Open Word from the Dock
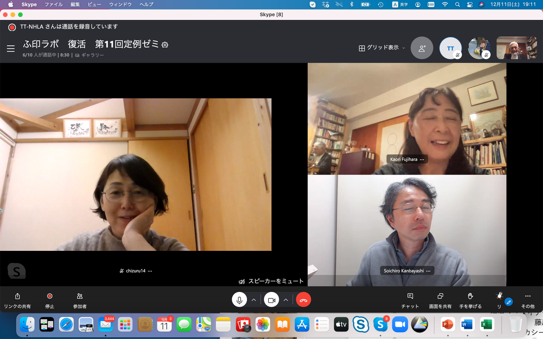This screenshot has height=339, width=543. [467, 325]
